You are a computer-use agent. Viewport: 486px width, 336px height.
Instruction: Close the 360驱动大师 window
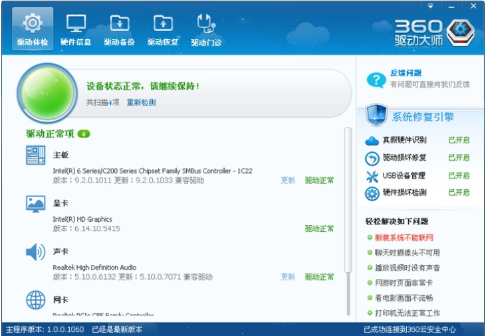tap(473, 6)
